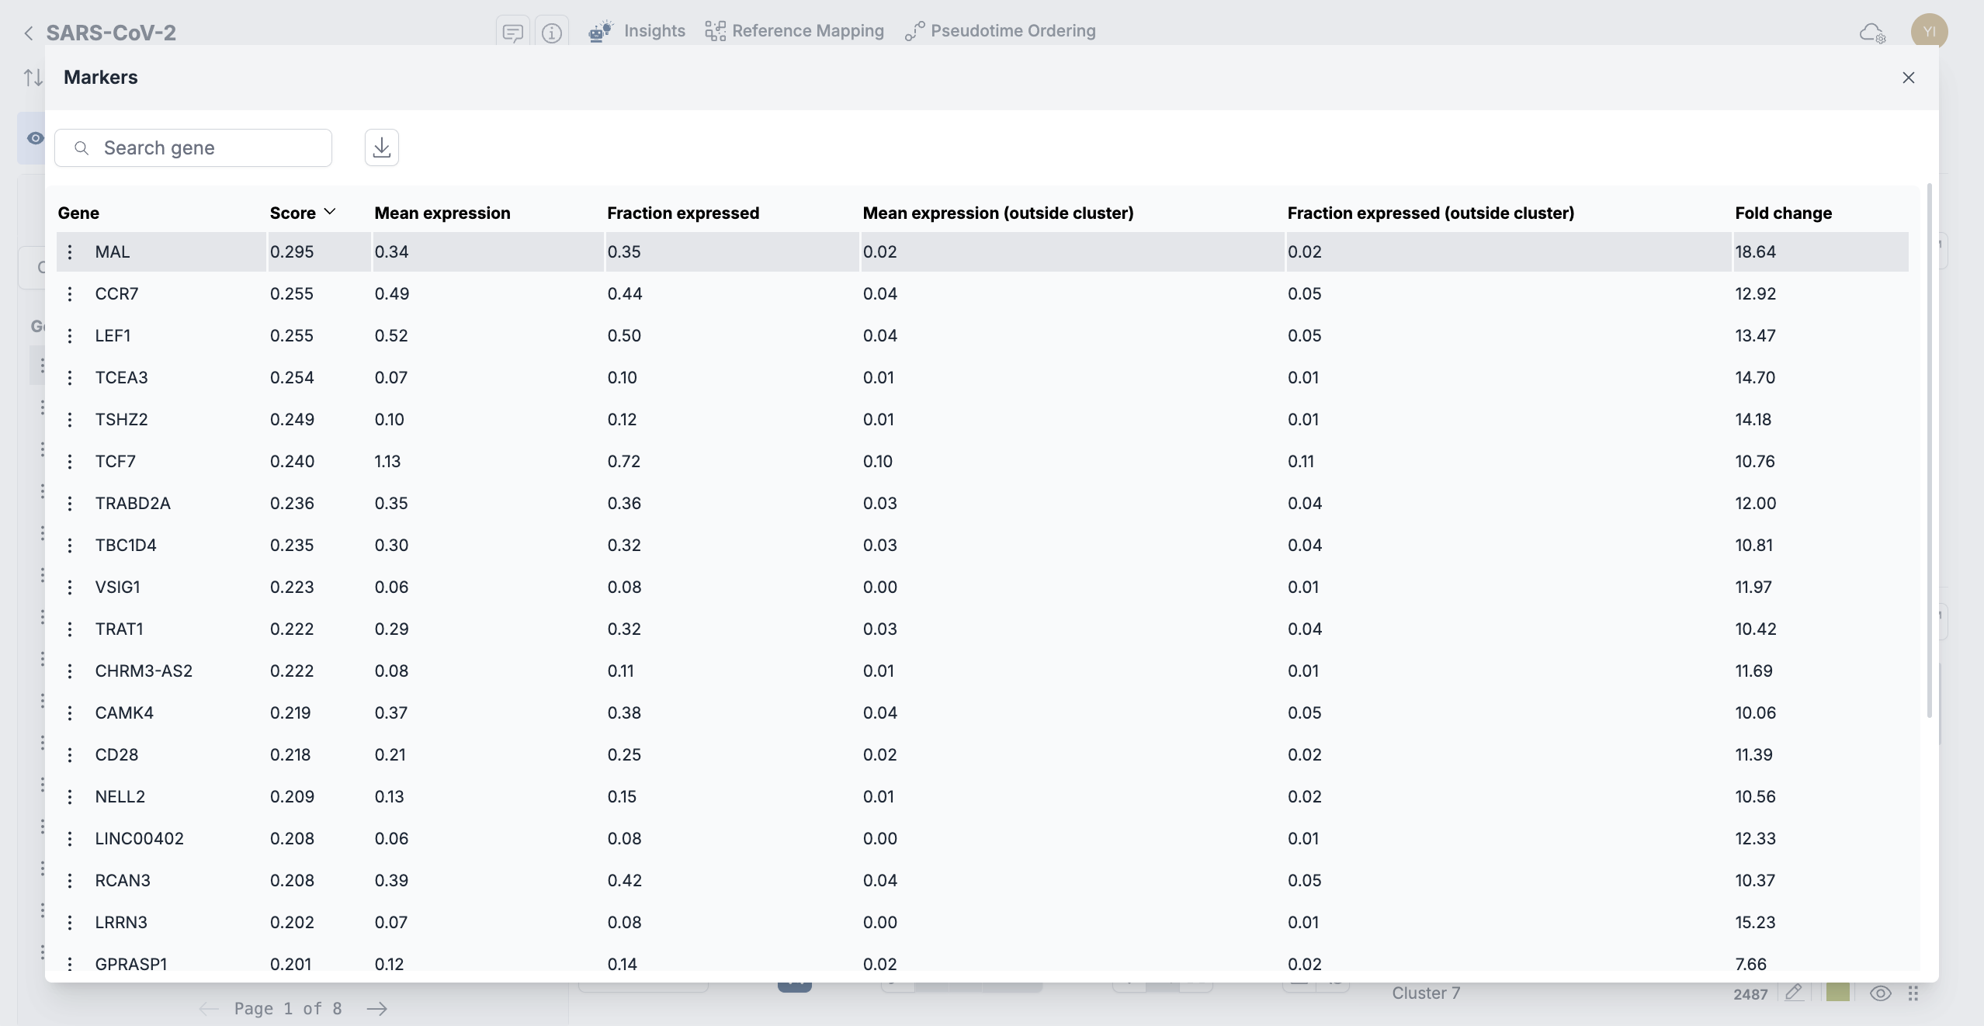Click the Cluster 7 color swatch
Image resolution: width=1984 pixels, height=1026 pixels.
pos(1837,993)
